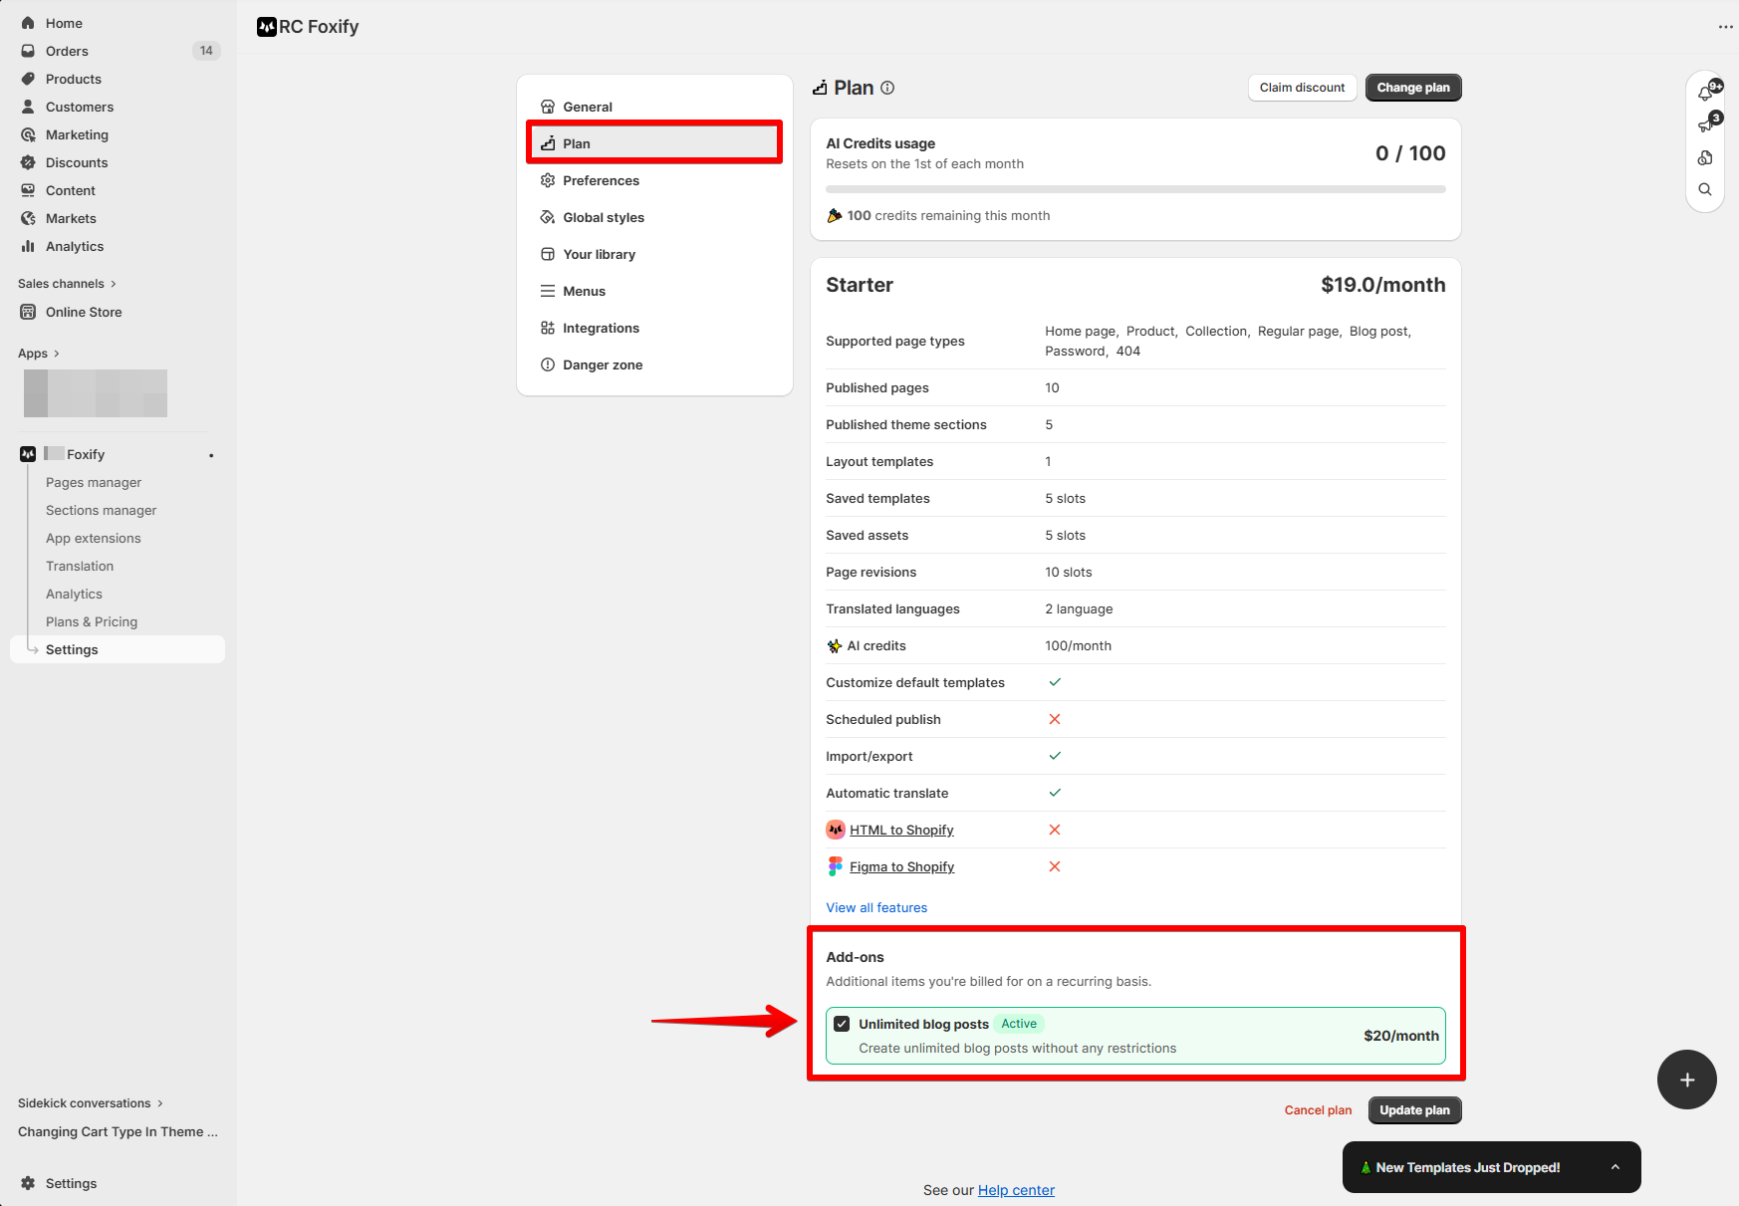Click the Customers person icon

28,107
